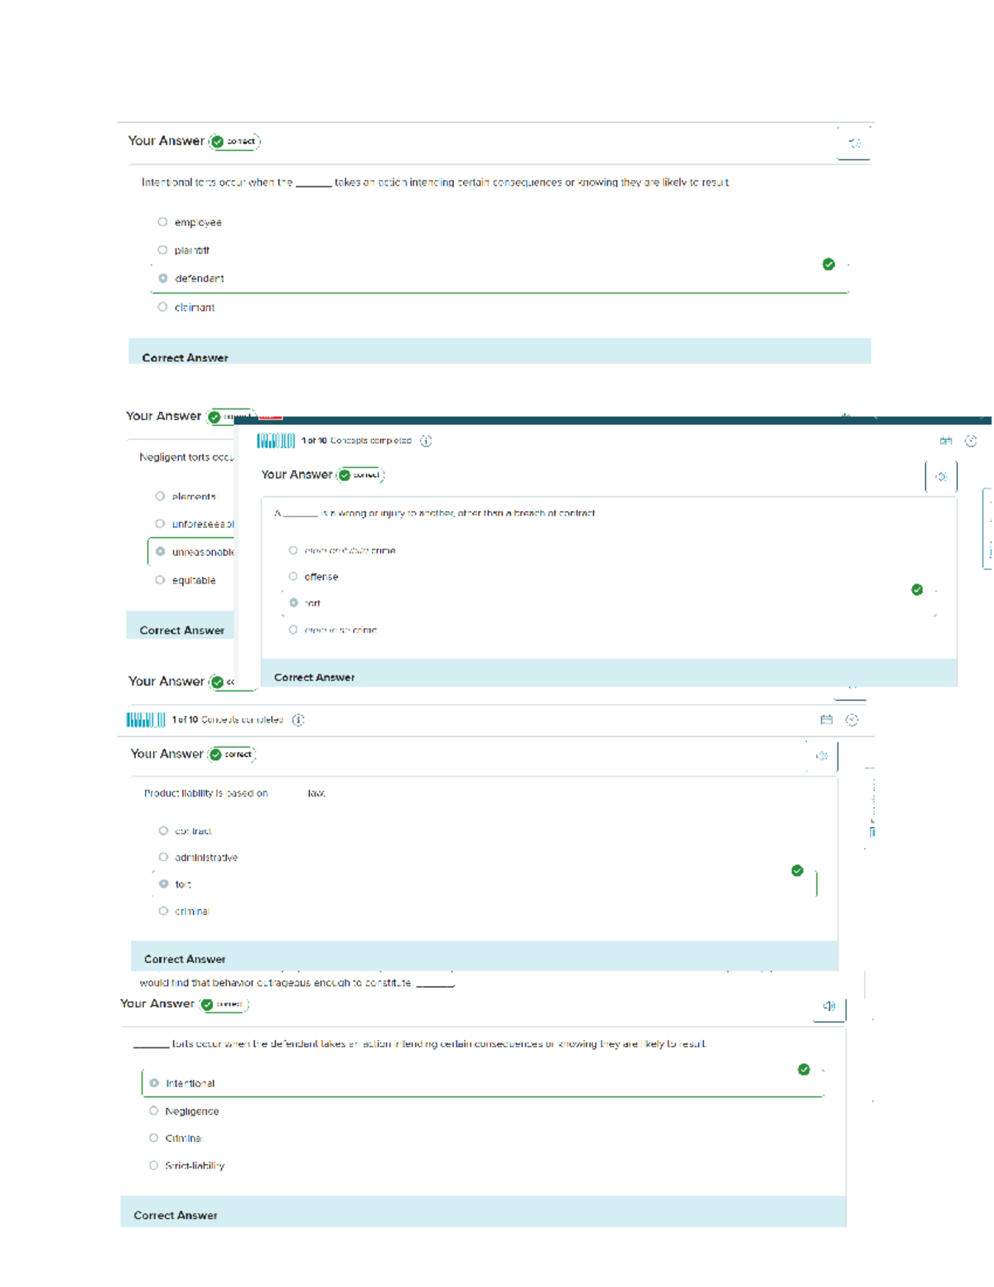994x1287 pixels.
Task: Select the 'Negligence' radio option
Action: coord(153,1110)
